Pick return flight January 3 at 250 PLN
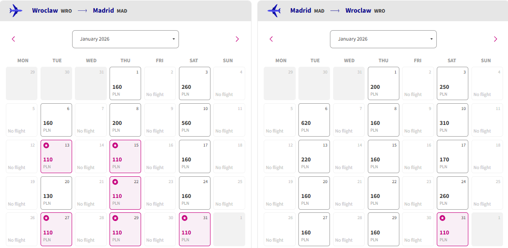The height and width of the screenshot is (248, 508). tap(453, 83)
